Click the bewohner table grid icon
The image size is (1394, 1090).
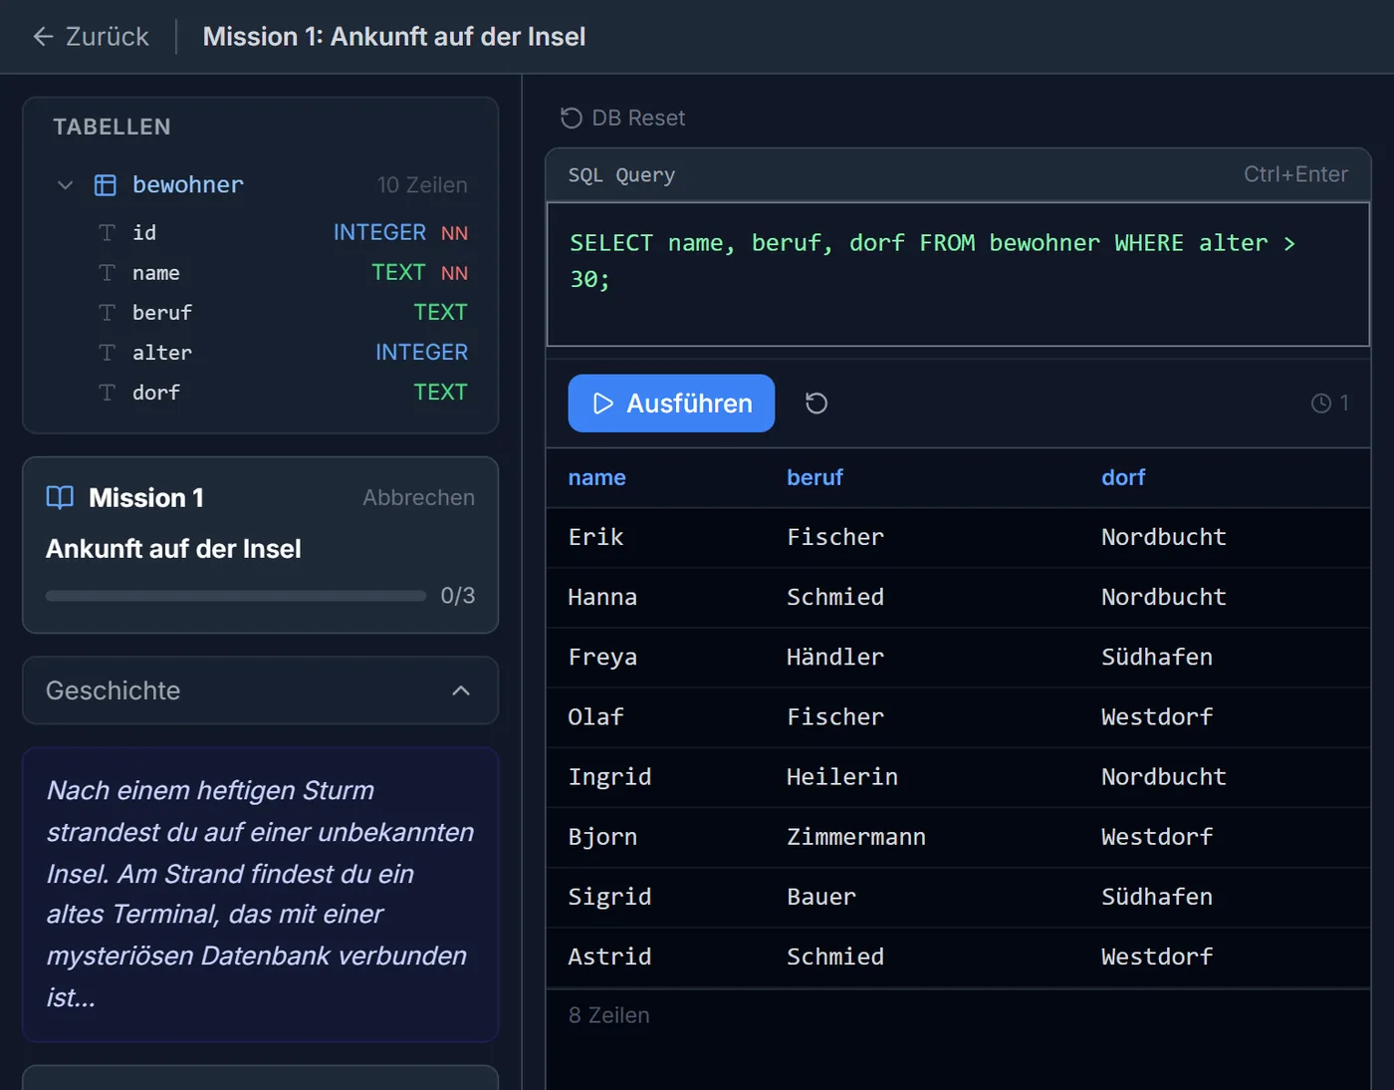(105, 185)
